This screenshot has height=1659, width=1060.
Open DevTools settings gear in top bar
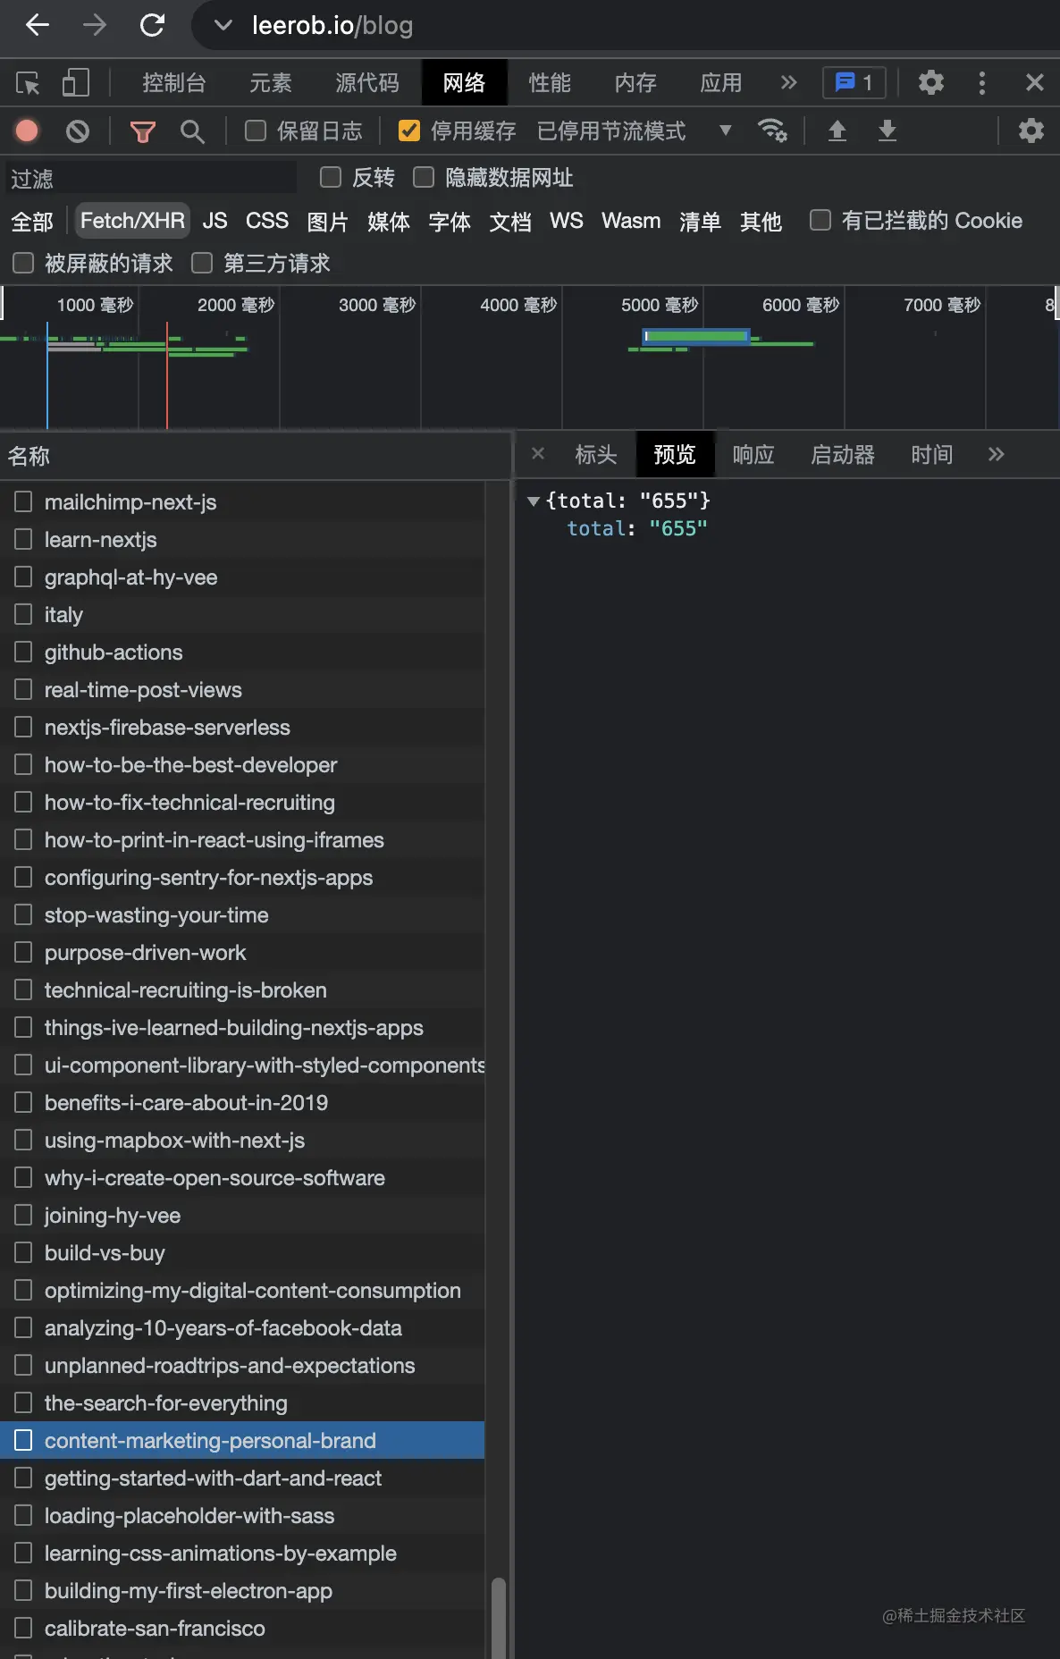931,83
